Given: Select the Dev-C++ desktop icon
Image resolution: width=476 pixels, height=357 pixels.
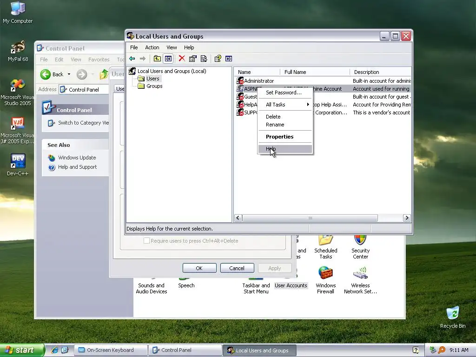Looking at the screenshot, I should 18,165.
